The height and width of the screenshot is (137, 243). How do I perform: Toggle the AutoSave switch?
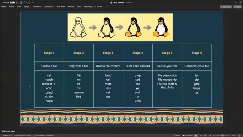click(x=12, y=3)
